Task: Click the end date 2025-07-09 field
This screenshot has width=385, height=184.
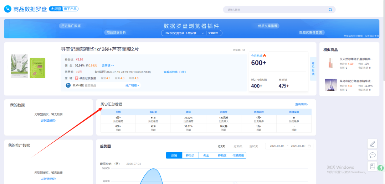Action: [x=298, y=146]
